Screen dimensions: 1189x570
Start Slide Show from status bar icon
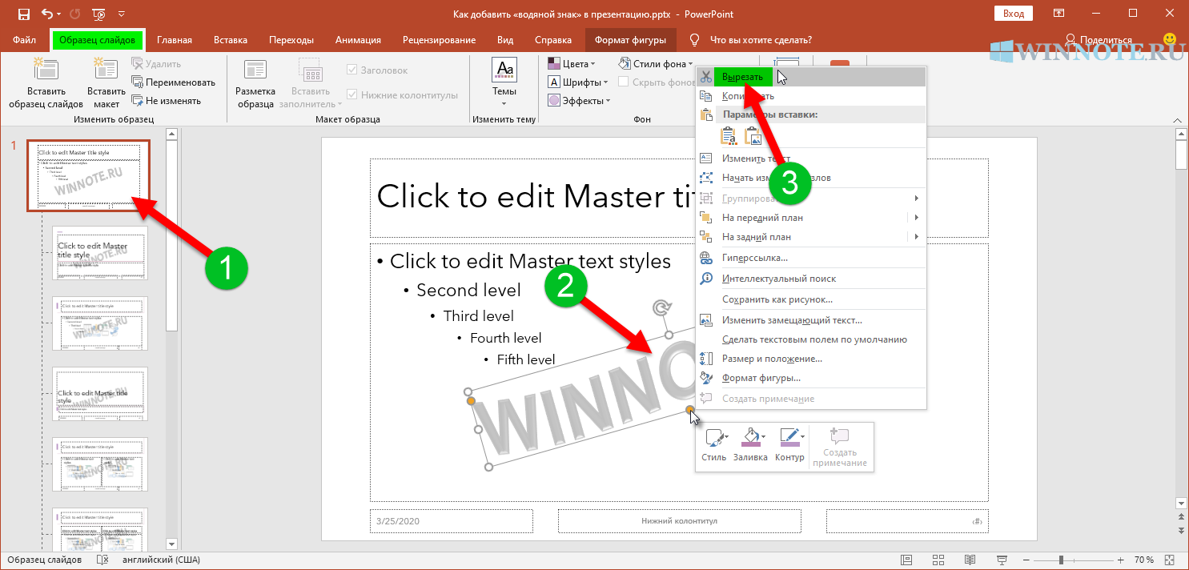(x=1002, y=560)
